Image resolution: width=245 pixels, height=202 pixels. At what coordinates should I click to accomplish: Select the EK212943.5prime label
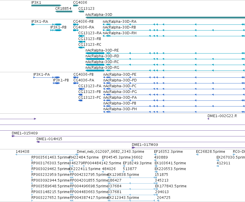(123, 198)
